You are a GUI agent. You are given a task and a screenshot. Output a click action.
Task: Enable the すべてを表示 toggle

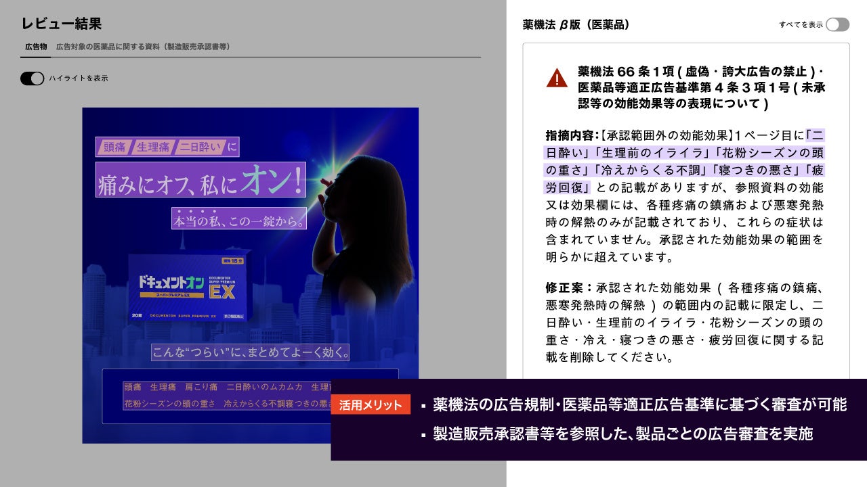tap(837, 25)
